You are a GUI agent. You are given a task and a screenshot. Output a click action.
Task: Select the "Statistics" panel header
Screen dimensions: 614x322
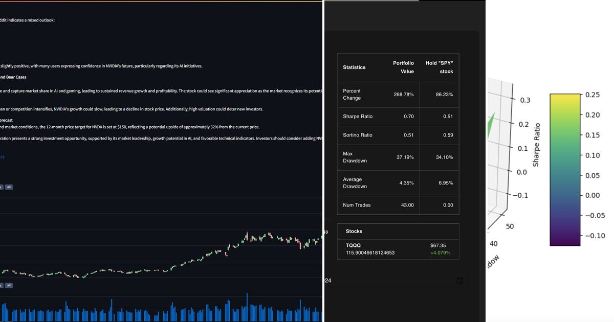(x=354, y=67)
